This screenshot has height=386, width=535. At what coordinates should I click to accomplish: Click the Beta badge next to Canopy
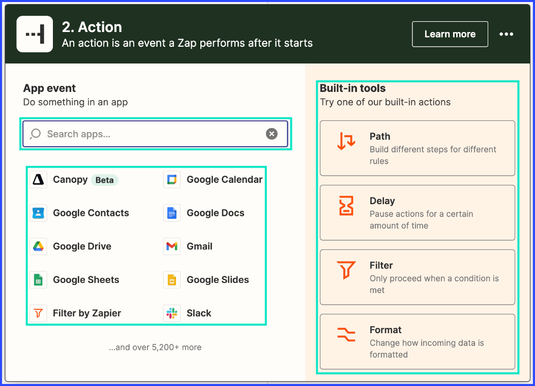pos(104,180)
